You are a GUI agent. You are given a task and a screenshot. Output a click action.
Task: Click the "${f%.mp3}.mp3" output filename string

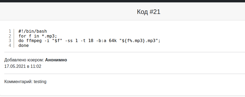tap(138, 41)
